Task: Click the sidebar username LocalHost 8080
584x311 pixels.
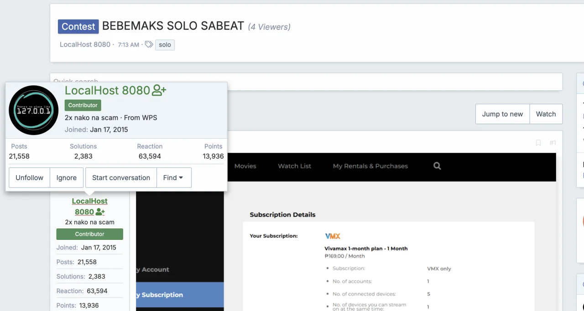Action: coord(89,206)
